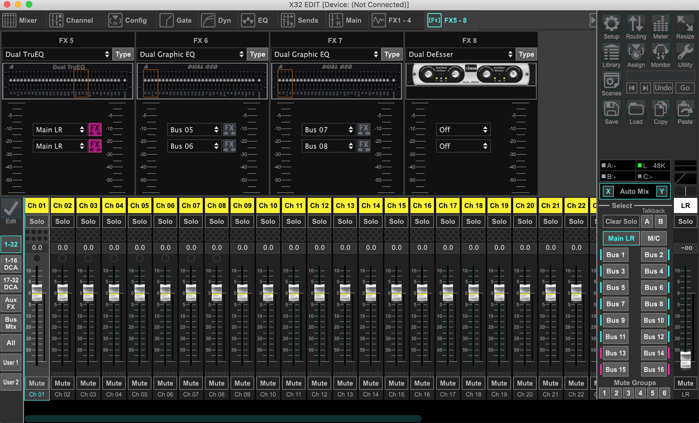The width and height of the screenshot is (699, 423).
Task: Open the Bus 07 insert dropdown
Action: [x=328, y=129]
